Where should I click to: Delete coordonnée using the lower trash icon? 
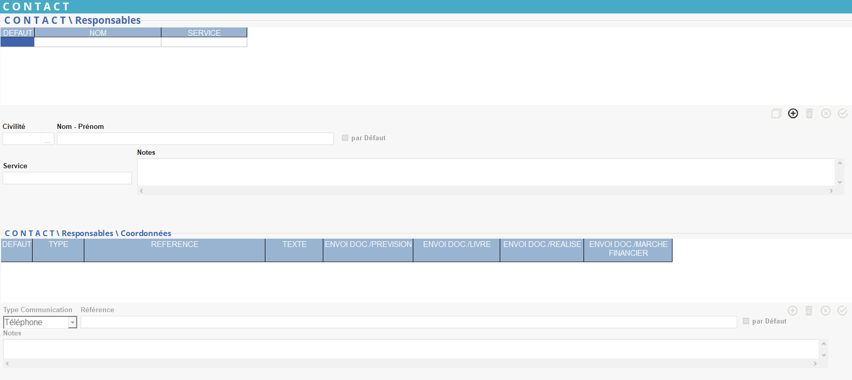tap(809, 311)
